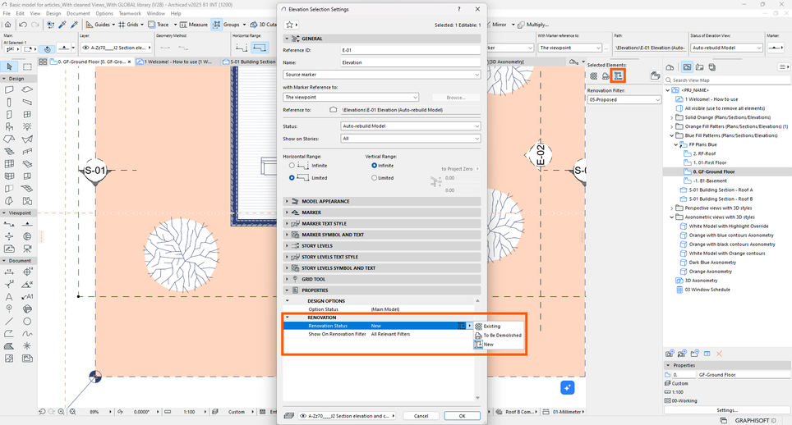The width and height of the screenshot is (792, 425).
Task: Select the Circle tool in Document tools
Action: pyautogui.click(x=27, y=321)
